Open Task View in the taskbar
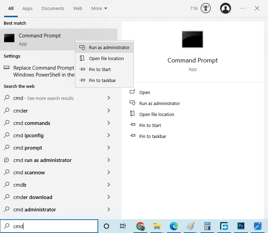The width and height of the screenshot is (268, 233). [x=123, y=226]
